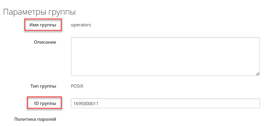Click the Параметры группы heading
Screen dimensions: 269x126
click(x=39, y=12)
